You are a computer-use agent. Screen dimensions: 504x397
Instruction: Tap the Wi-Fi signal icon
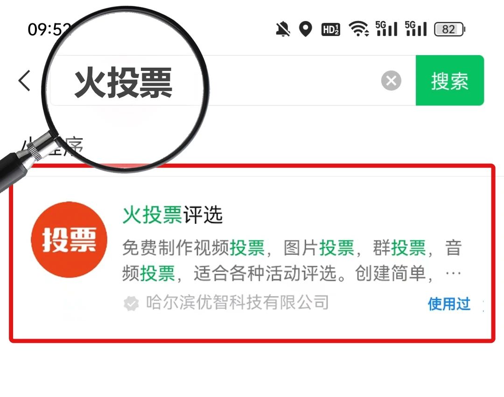pos(359,29)
